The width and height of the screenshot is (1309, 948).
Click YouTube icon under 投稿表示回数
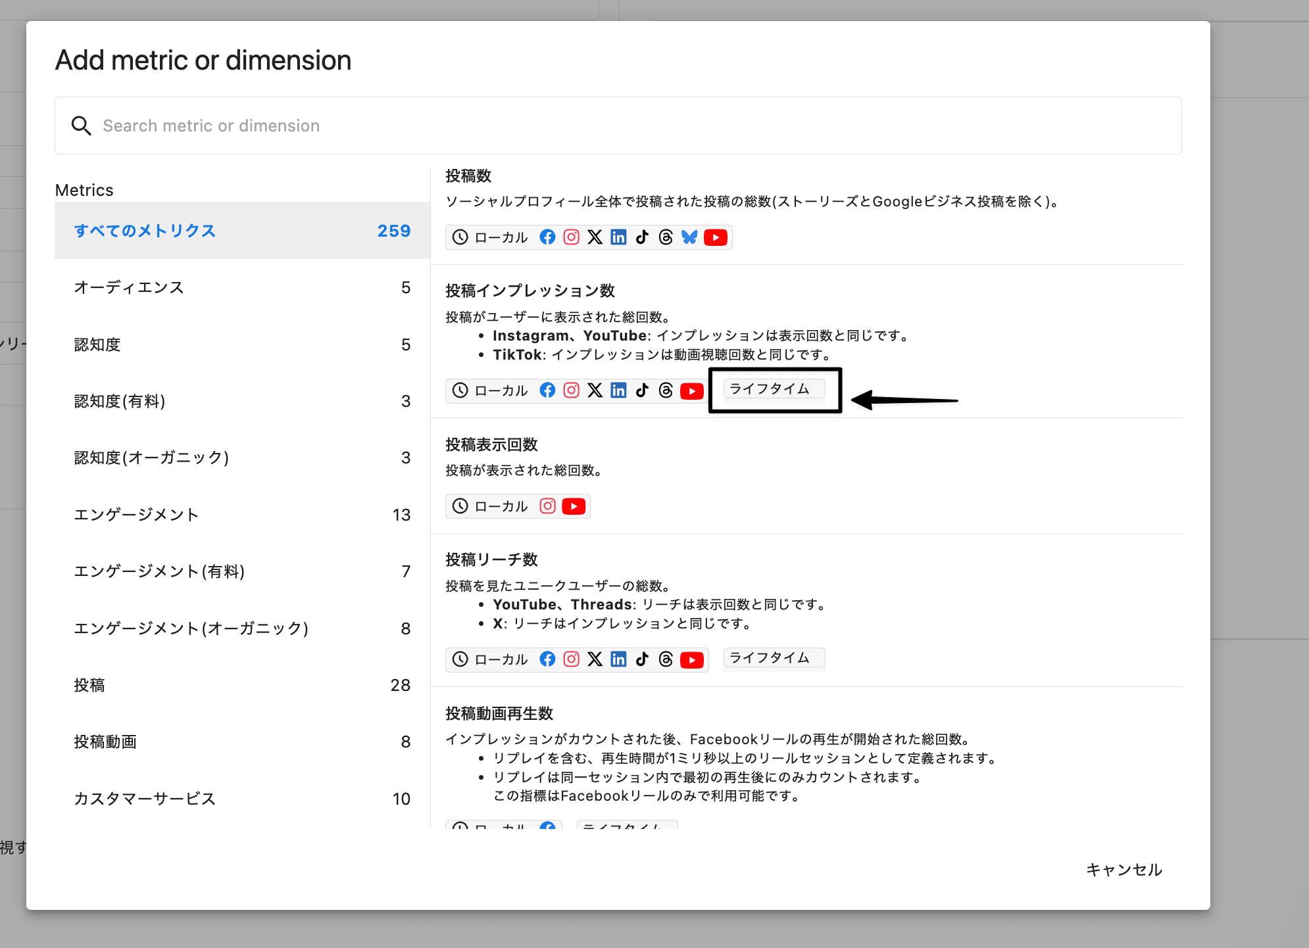[574, 506]
